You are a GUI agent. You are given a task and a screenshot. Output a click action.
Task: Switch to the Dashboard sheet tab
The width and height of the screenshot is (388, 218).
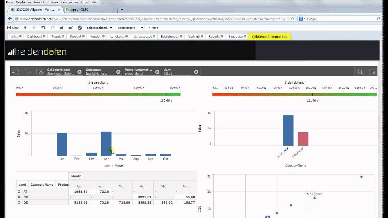click(x=36, y=36)
